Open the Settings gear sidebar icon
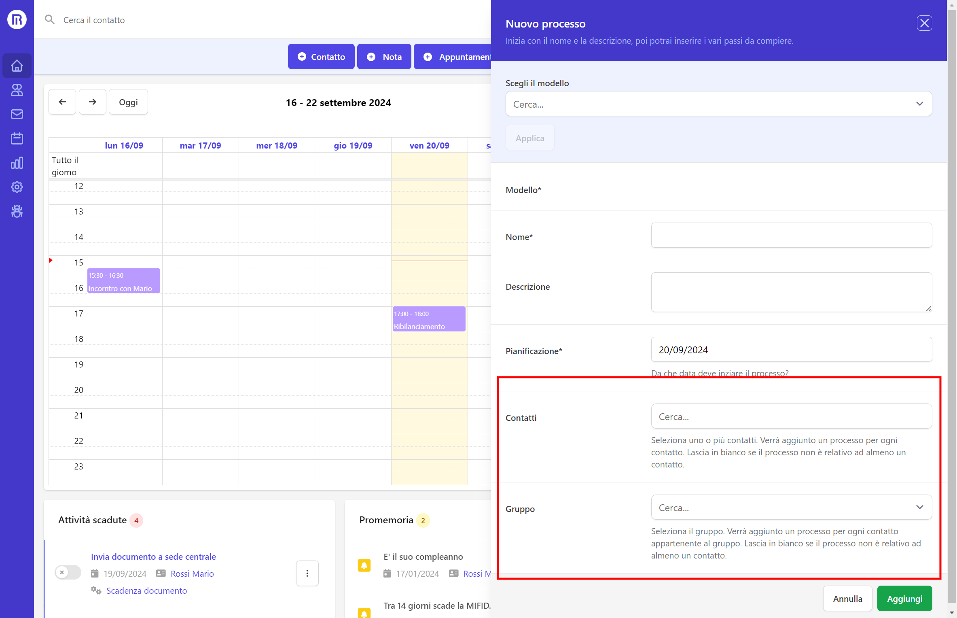 pyautogui.click(x=17, y=187)
